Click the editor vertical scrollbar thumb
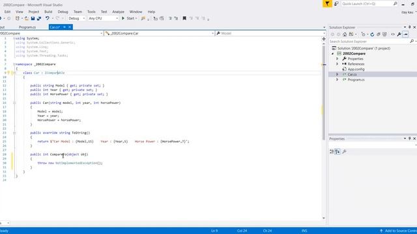Image resolution: width=417 pixels, height=234 pixels. (x=324, y=93)
